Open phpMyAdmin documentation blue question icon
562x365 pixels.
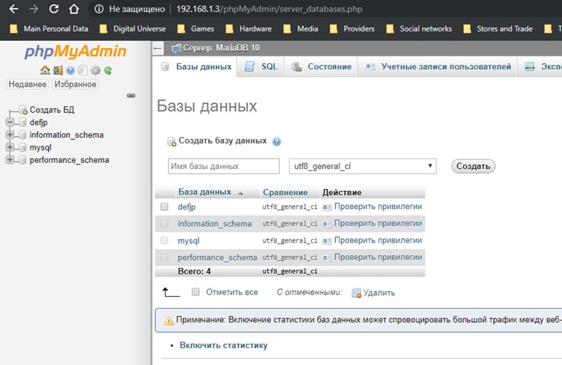(70, 70)
